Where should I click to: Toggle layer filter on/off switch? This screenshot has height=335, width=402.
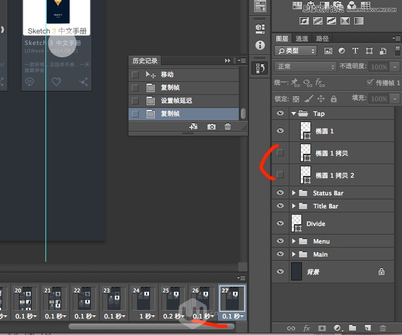pos(397,51)
